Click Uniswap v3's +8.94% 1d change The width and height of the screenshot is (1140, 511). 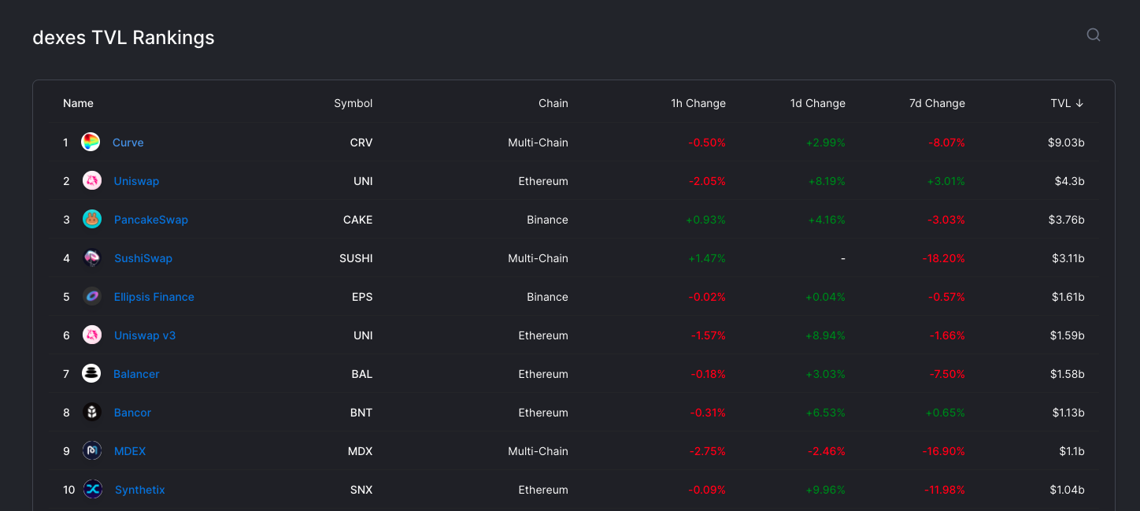(825, 335)
